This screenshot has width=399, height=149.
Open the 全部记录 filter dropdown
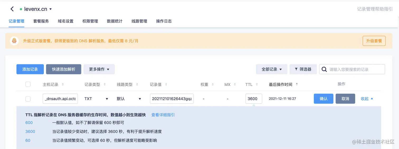point(272,69)
